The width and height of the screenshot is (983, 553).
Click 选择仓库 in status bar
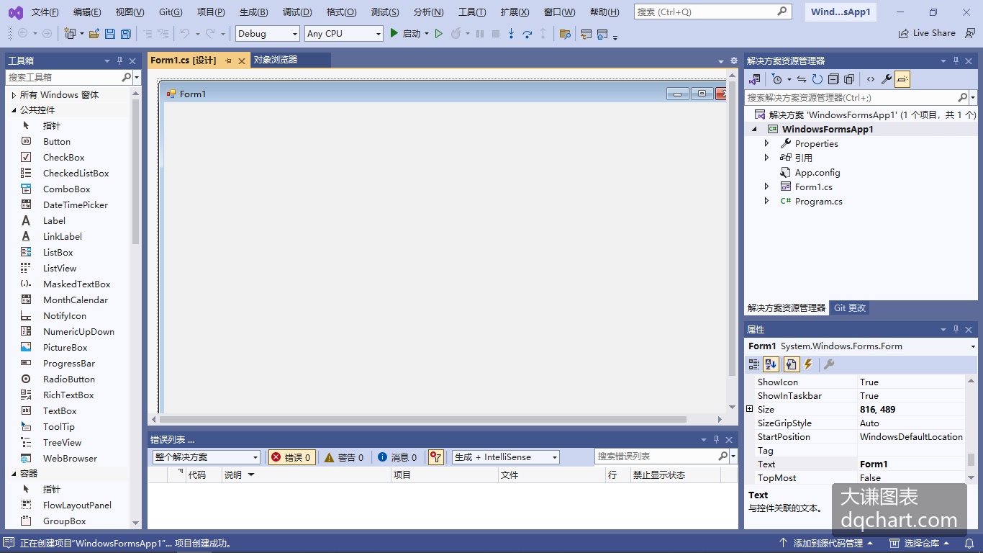[920, 544]
